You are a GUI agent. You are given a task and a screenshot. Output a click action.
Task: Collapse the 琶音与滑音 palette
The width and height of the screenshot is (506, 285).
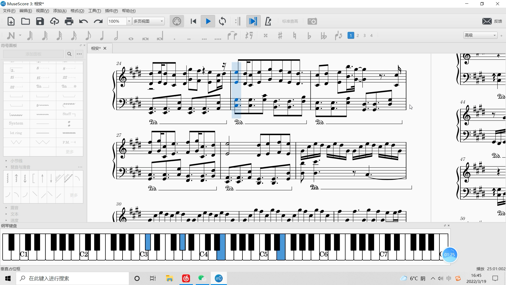pos(6,167)
